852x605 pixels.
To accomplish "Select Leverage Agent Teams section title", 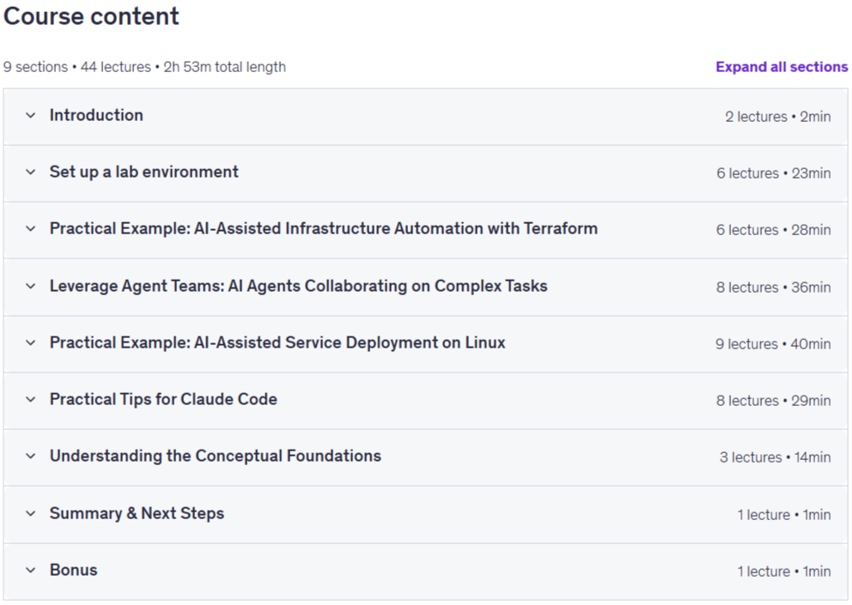I will point(298,287).
